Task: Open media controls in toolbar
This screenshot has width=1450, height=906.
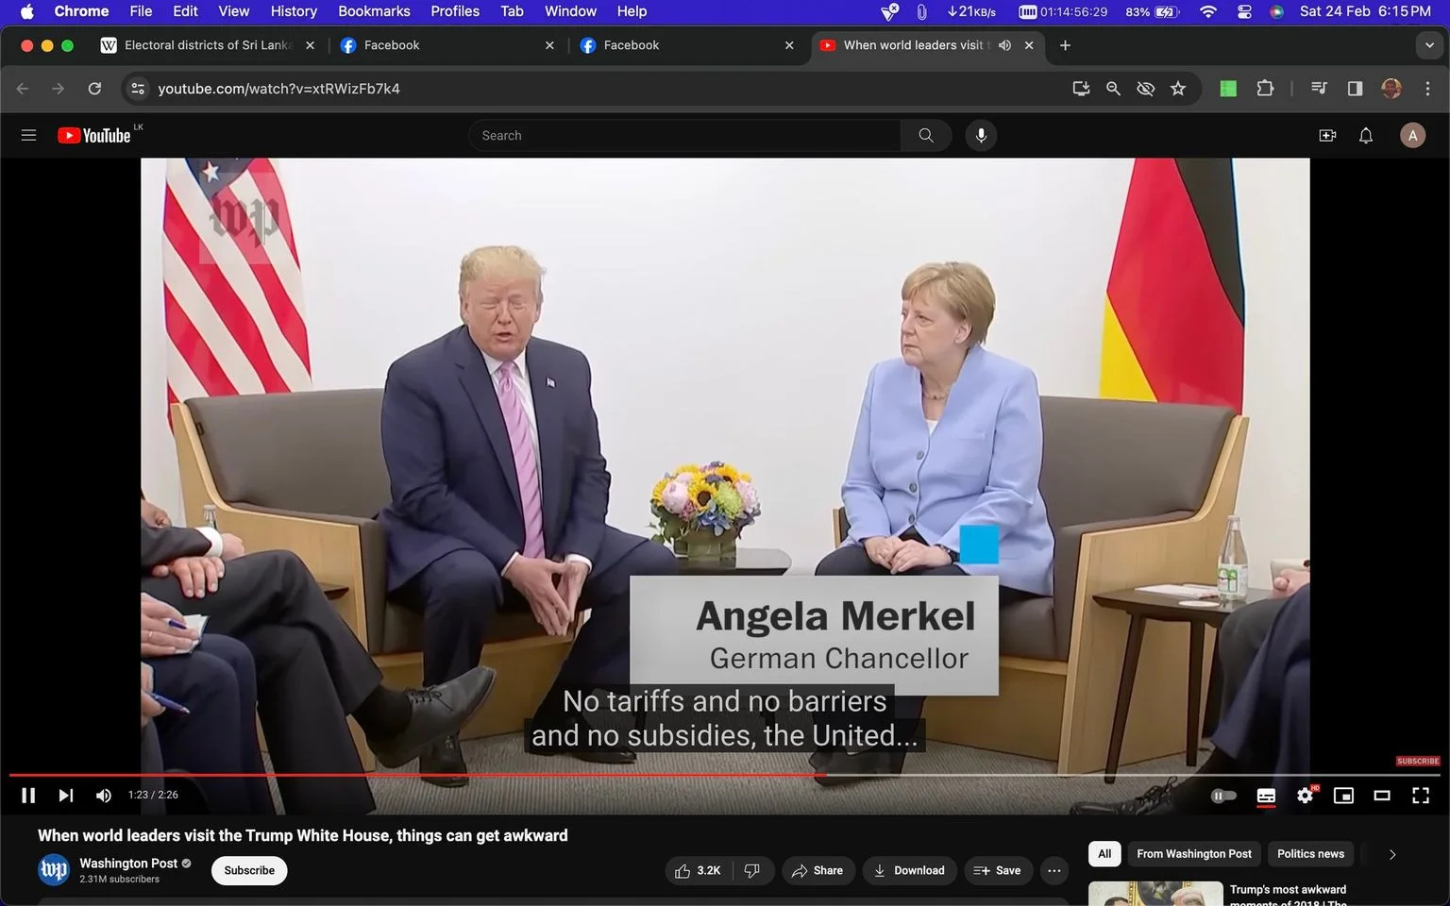Action: [x=1319, y=89]
